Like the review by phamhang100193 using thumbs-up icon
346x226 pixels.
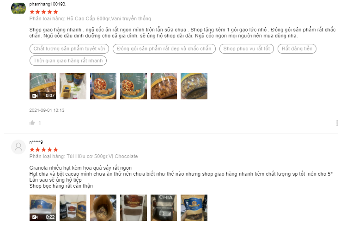pos(32,123)
